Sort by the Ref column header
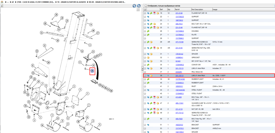Screen dimensions: 275x133 pyautogui.click(x=161, y=9)
